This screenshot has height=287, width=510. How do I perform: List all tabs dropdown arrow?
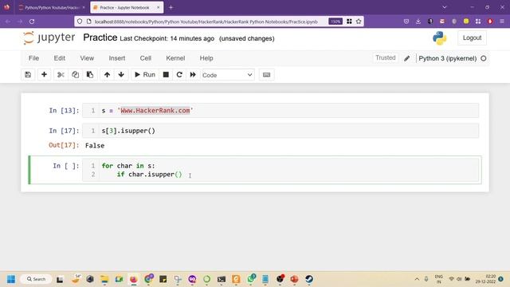coord(445,7)
